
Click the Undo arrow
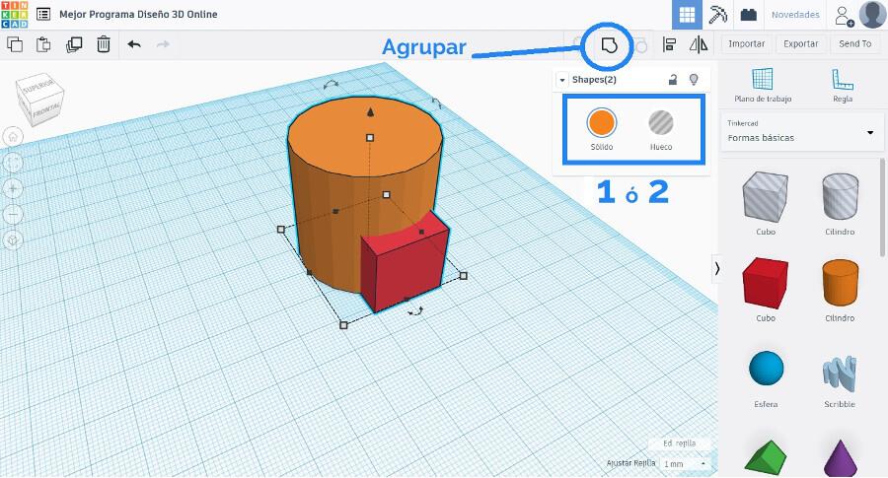134,44
